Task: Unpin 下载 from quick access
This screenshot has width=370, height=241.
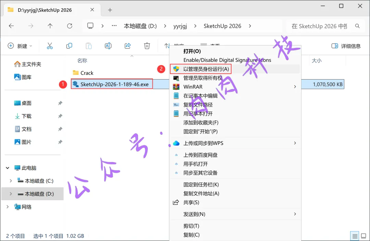Action: tap(60, 116)
